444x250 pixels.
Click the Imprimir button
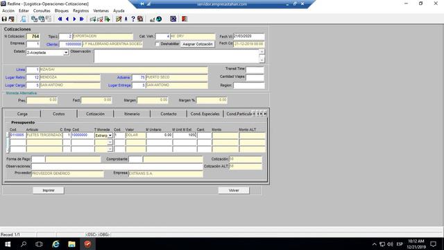point(49,190)
